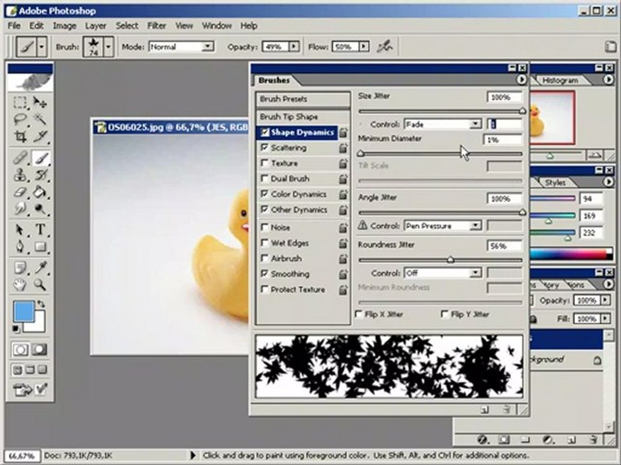The width and height of the screenshot is (621, 465).
Task: Open Brush Tip Shape section
Action: pos(303,117)
